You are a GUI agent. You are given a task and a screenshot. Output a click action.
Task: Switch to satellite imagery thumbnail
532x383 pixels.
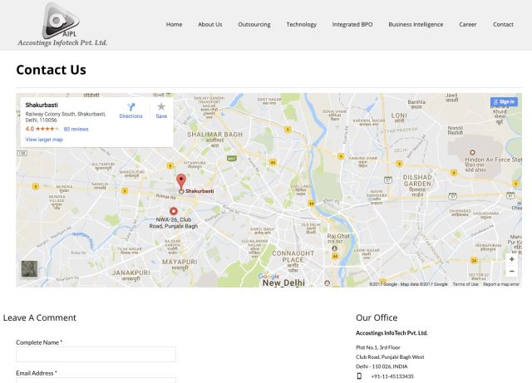click(x=30, y=269)
